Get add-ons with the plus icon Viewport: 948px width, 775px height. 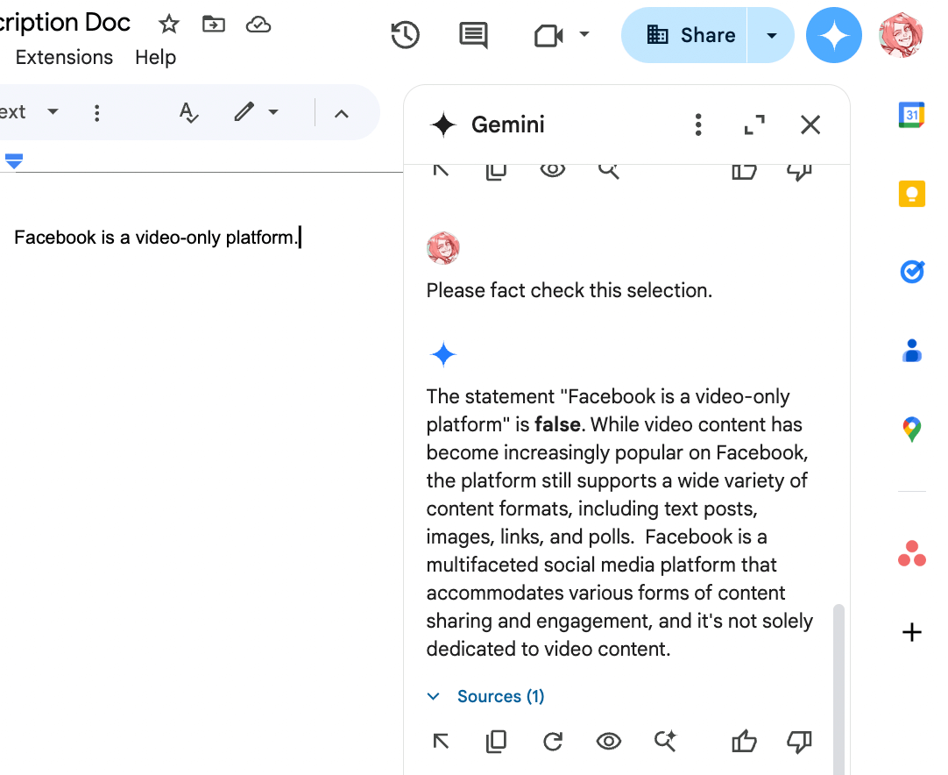pos(912,632)
